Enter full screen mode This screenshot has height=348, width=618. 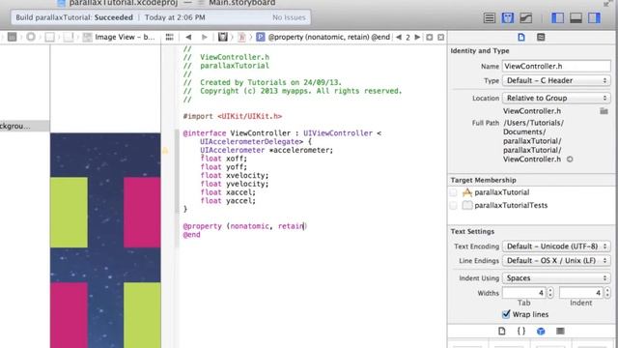tap(608, 3)
